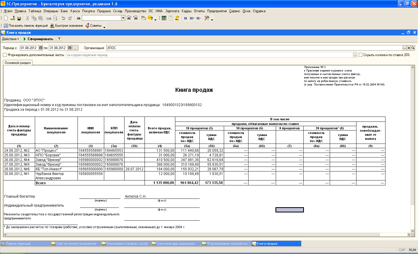Open the Файл menu
The image size is (418, 254).
[x=8, y=11]
